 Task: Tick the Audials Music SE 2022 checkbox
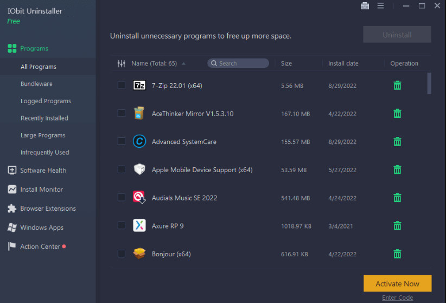click(x=122, y=197)
